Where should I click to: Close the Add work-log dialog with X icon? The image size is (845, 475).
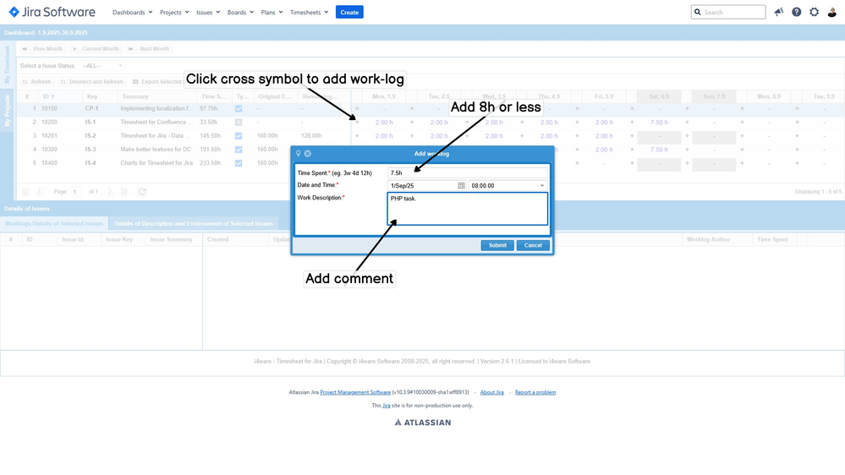click(308, 154)
